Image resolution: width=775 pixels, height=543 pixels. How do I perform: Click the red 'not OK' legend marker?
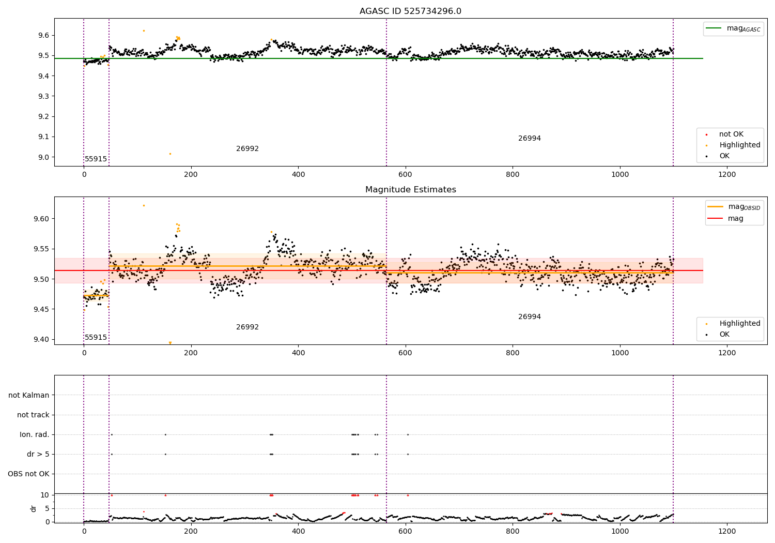click(706, 134)
